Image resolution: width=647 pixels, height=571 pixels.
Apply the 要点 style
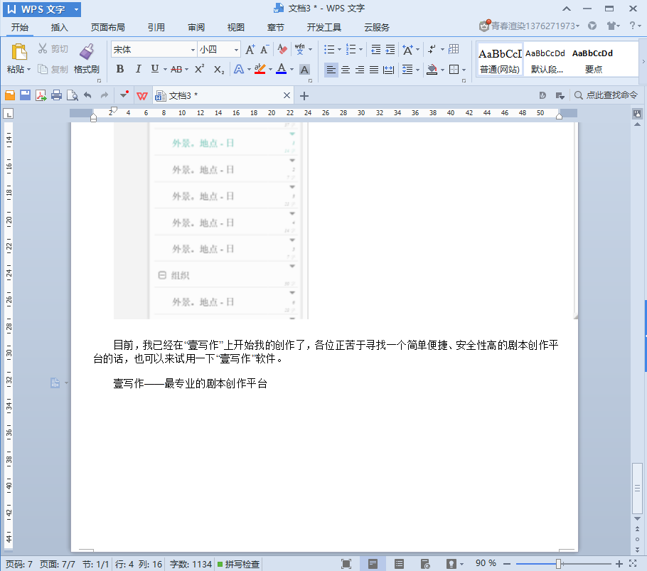pyautogui.click(x=592, y=60)
